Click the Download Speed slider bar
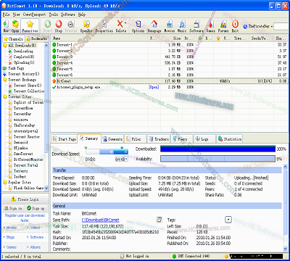Screen dimensions: 290x261 (107, 152)
